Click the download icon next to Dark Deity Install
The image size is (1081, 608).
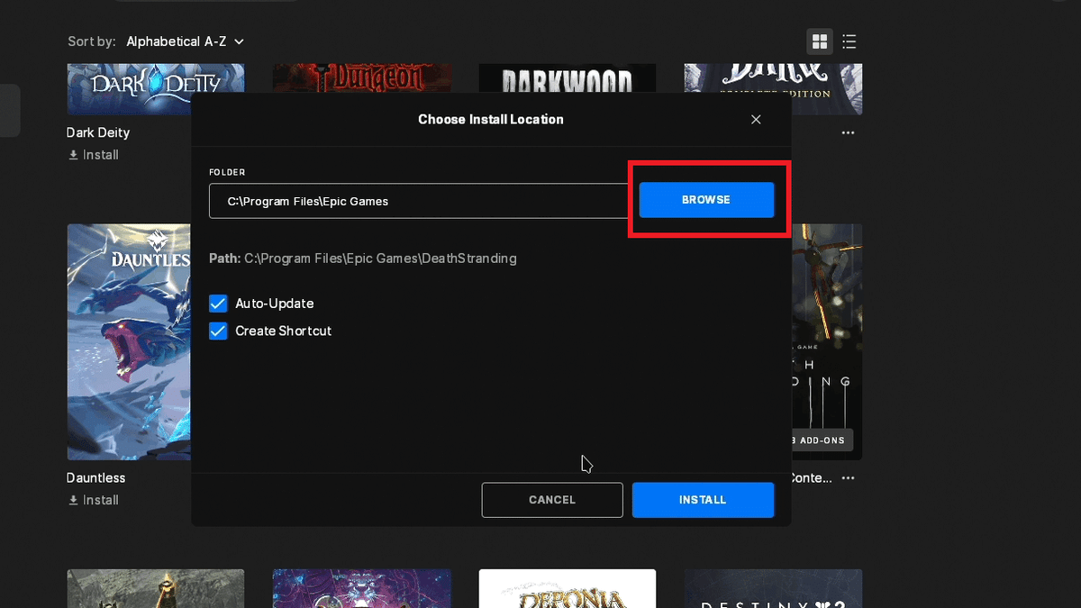coord(73,155)
